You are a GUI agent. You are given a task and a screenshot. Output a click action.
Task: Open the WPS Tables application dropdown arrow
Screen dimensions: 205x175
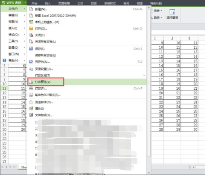(25, 3)
